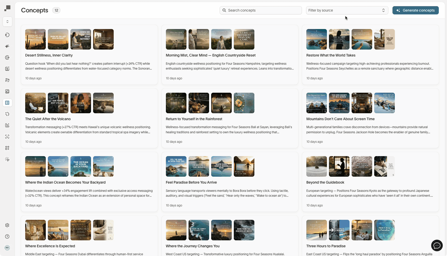
Task: Click the face-scan icon in sidebar
Action: pos(7,137)
